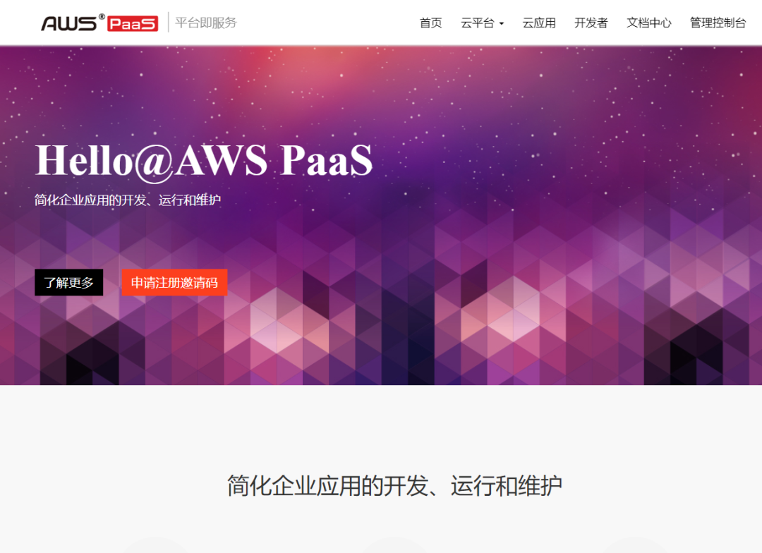
Task: Click the orange 申请注册邀请码 button
Action: 174,282
